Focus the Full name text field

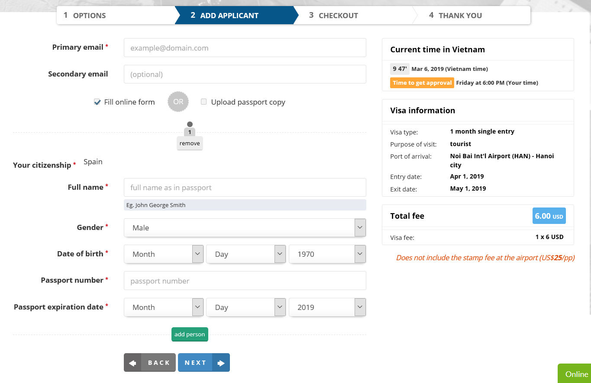point(245,188)
